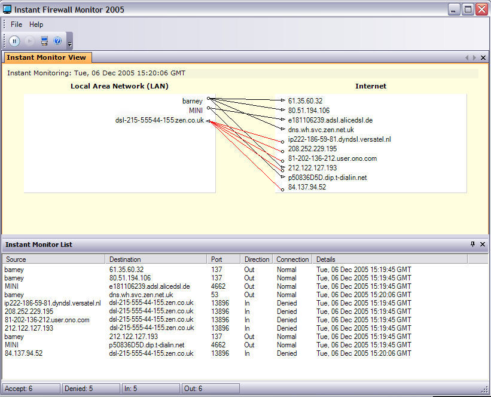Image resolution: width=491 pixels, height=397 pixels.
Task: Click the tab scroll right arrow
Action: coord(474,57)
